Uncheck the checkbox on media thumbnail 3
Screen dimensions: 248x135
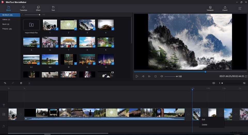[x=94, y=29]
